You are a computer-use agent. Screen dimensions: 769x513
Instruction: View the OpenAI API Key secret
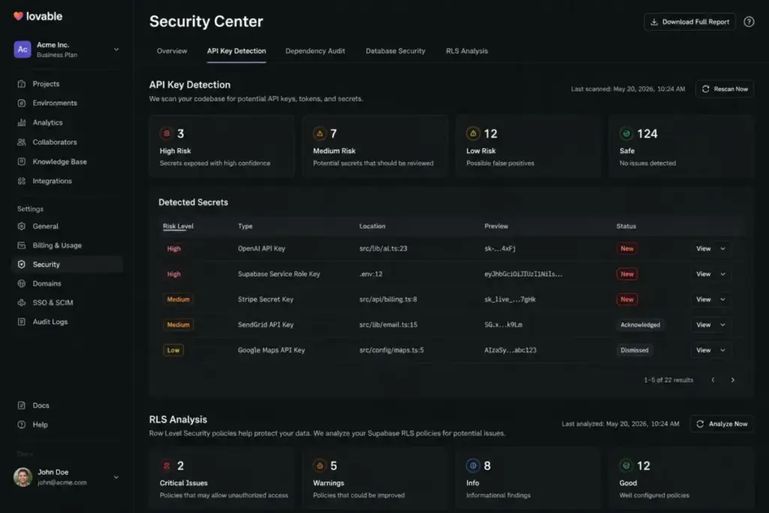click(703, 249)
